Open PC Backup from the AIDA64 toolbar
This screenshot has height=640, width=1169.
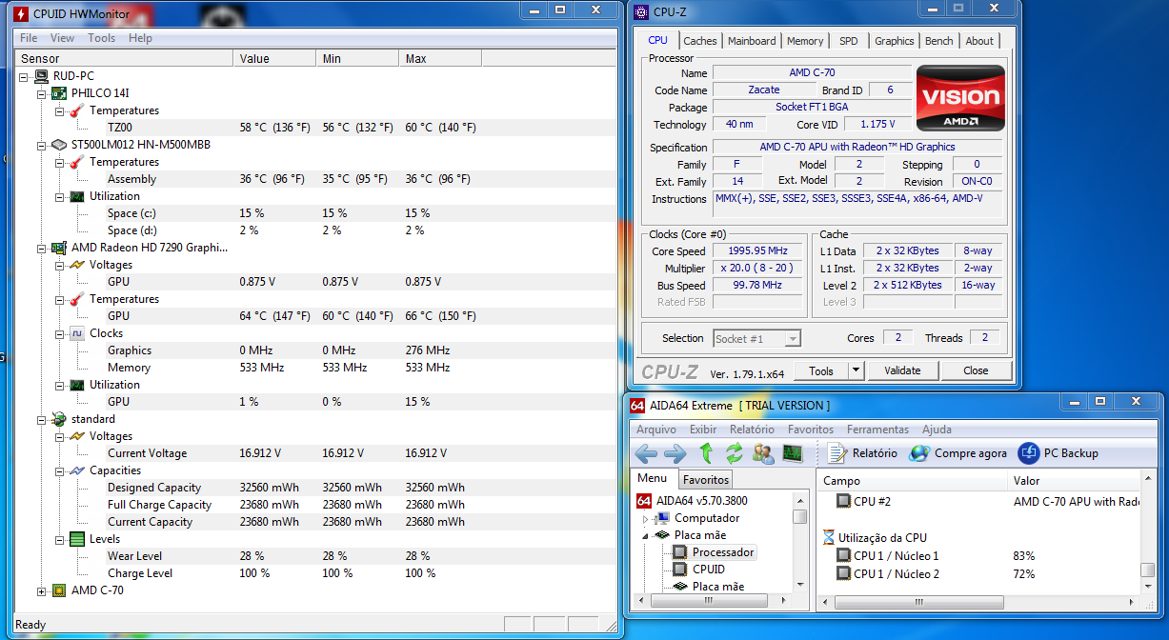(x=1058, y=453)
